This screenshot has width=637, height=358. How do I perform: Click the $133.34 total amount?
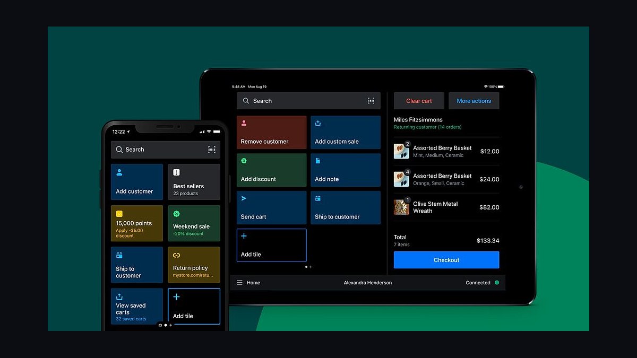[488, 241]
